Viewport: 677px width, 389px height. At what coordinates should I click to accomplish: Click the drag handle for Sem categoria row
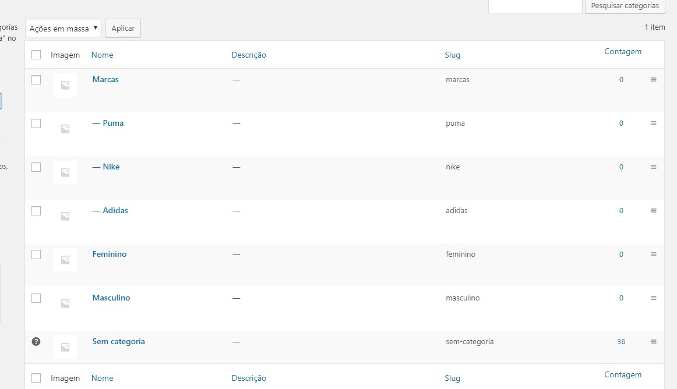click(653, 341)
